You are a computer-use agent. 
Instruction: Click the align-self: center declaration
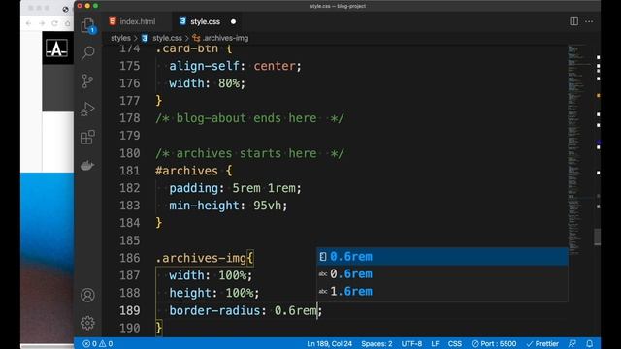coord(235,66)
